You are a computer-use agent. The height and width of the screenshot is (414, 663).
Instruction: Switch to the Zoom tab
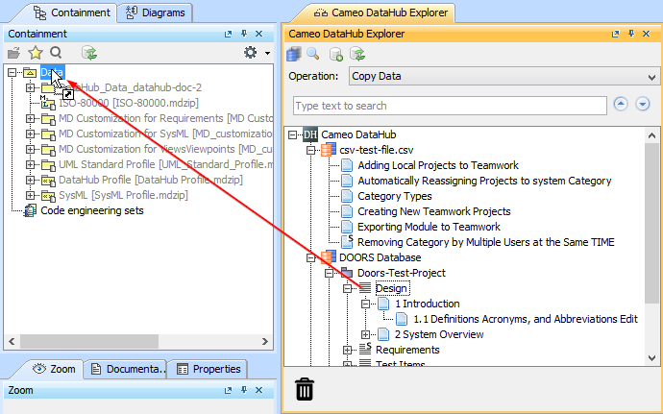point(54,369)
